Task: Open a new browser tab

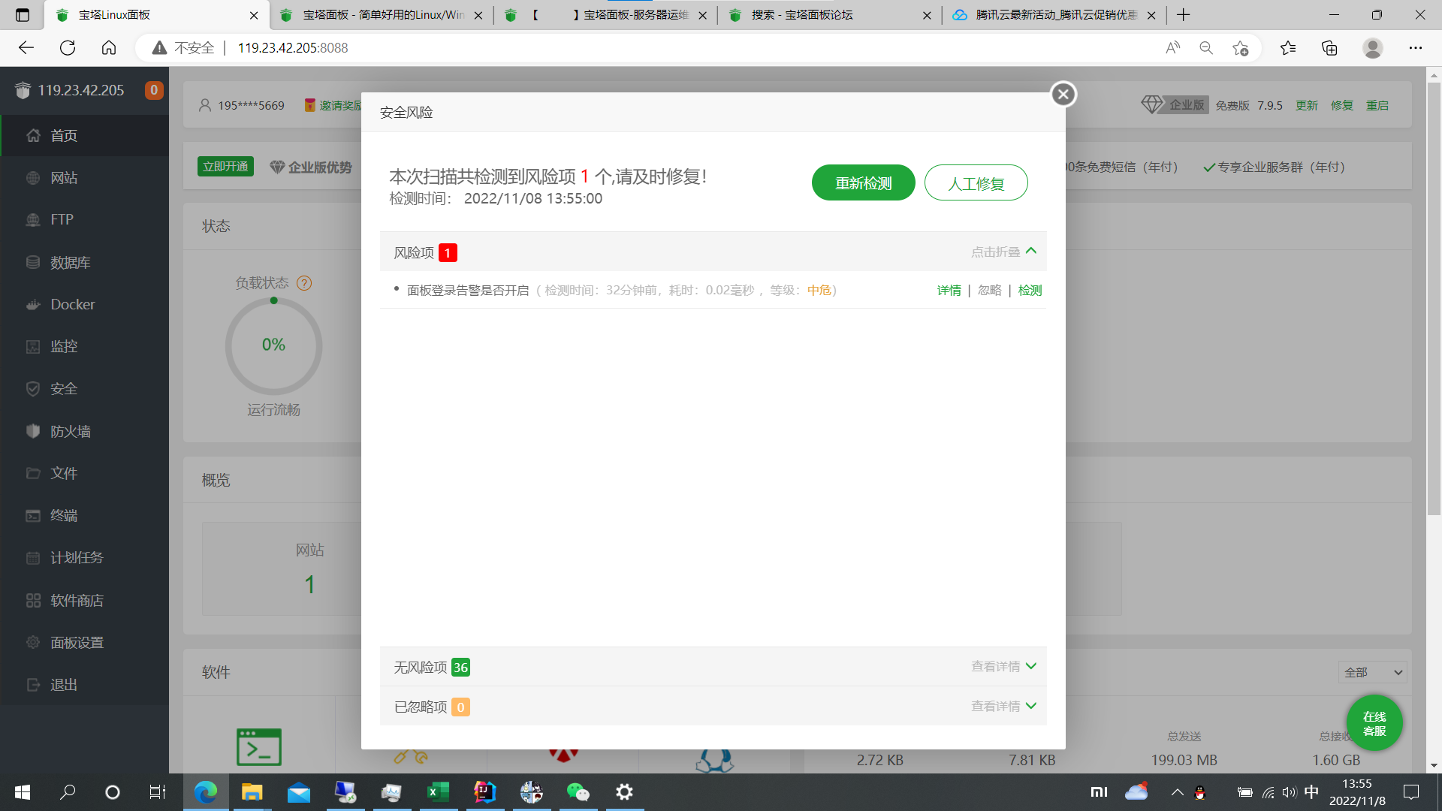Action: pyautogui.click(x=1184, y=15)
